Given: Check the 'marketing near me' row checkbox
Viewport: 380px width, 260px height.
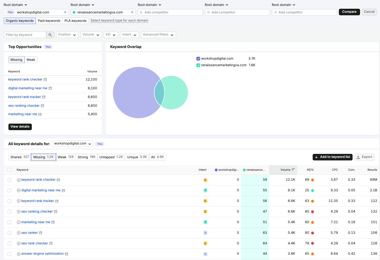Looking at the screenshot, I should pos(9,222).
